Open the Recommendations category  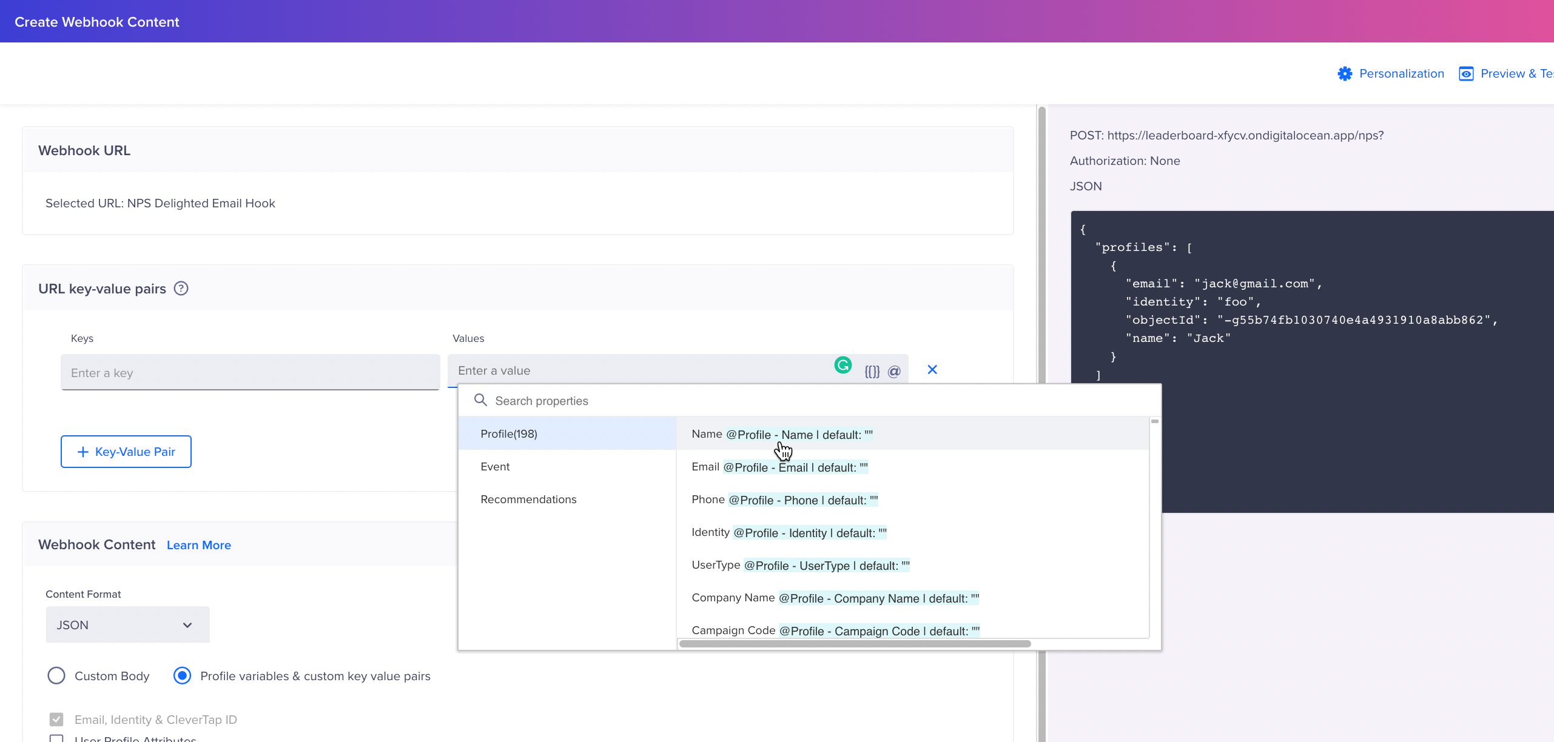(528, 499)
